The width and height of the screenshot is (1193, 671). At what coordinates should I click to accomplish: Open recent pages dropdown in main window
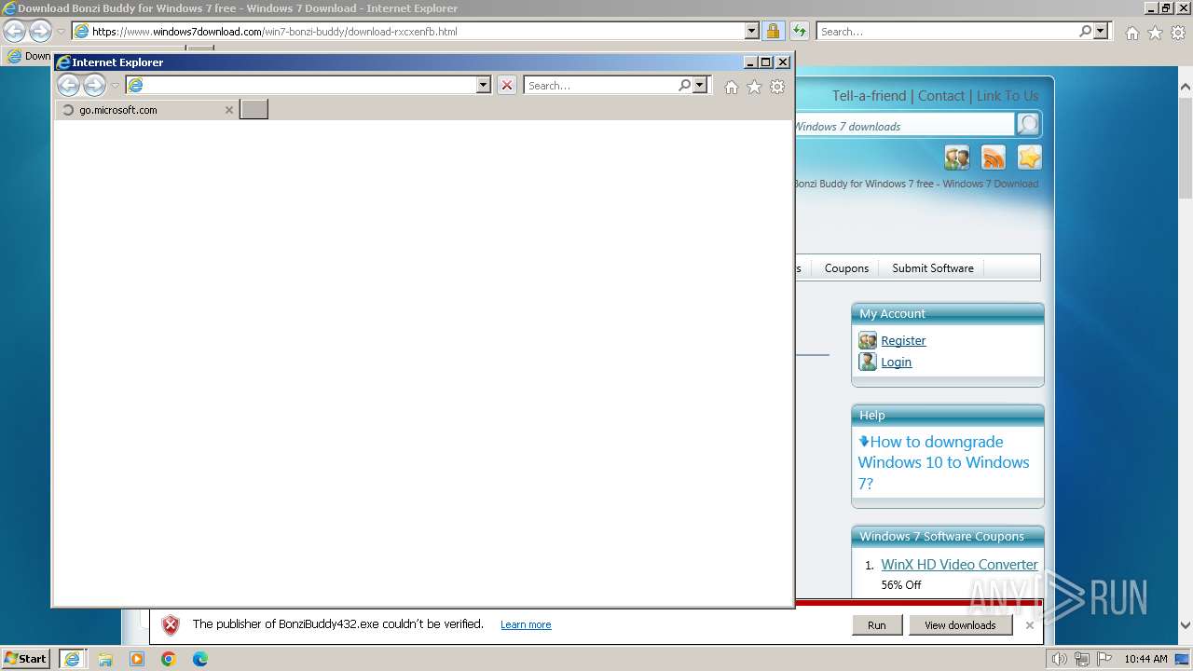pos(61,32)
